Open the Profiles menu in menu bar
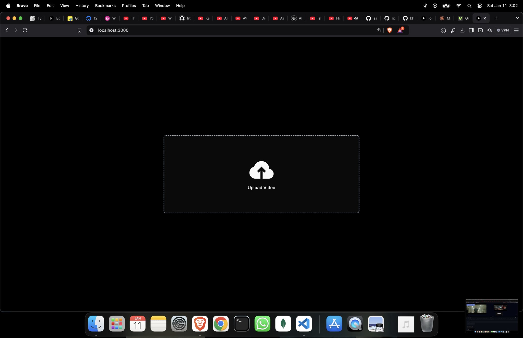This screenshot has height=338, width=523. 129,6
